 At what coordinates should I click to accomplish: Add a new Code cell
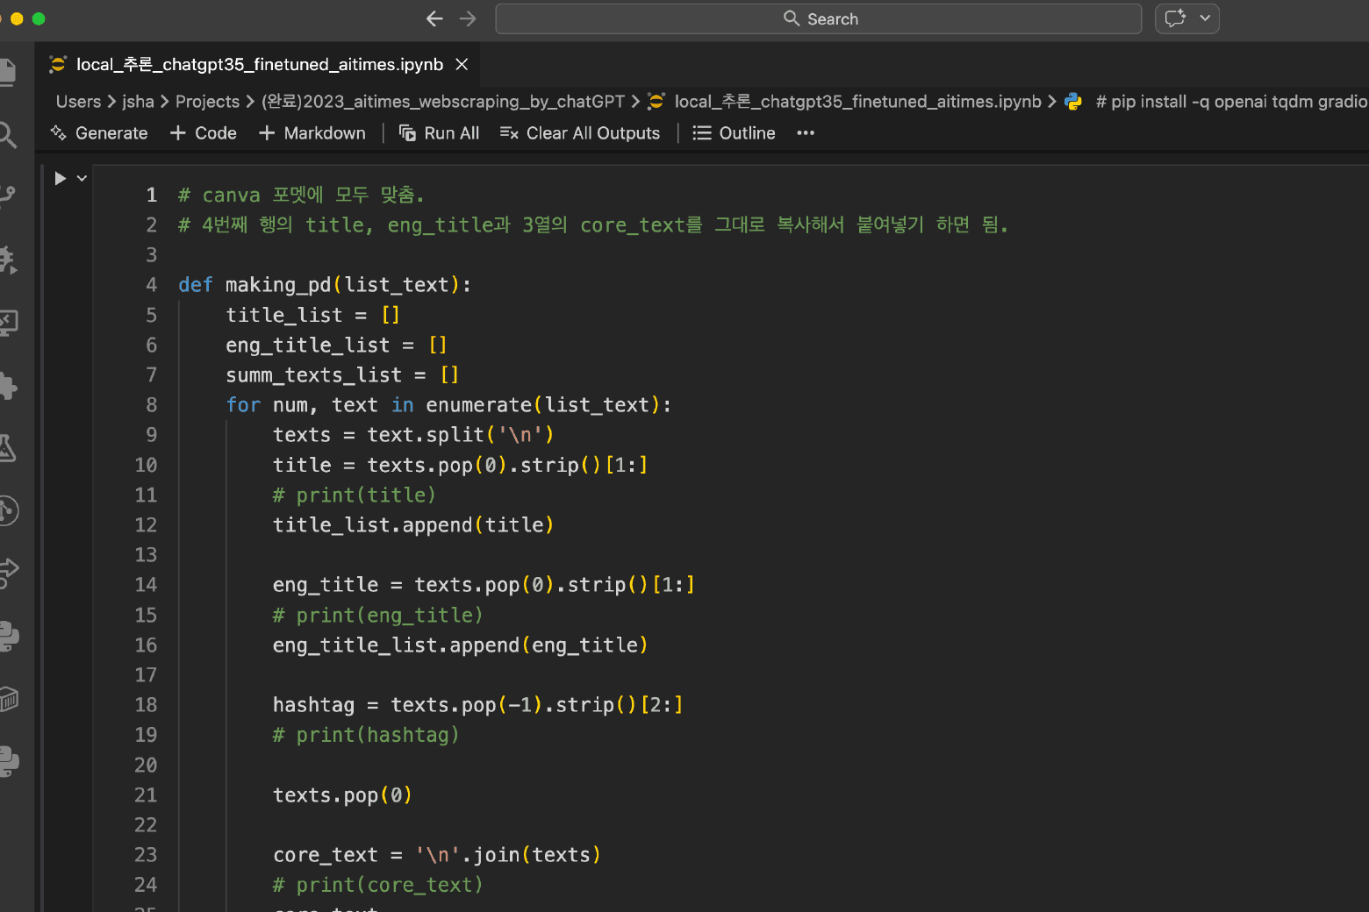coord(204,133)
